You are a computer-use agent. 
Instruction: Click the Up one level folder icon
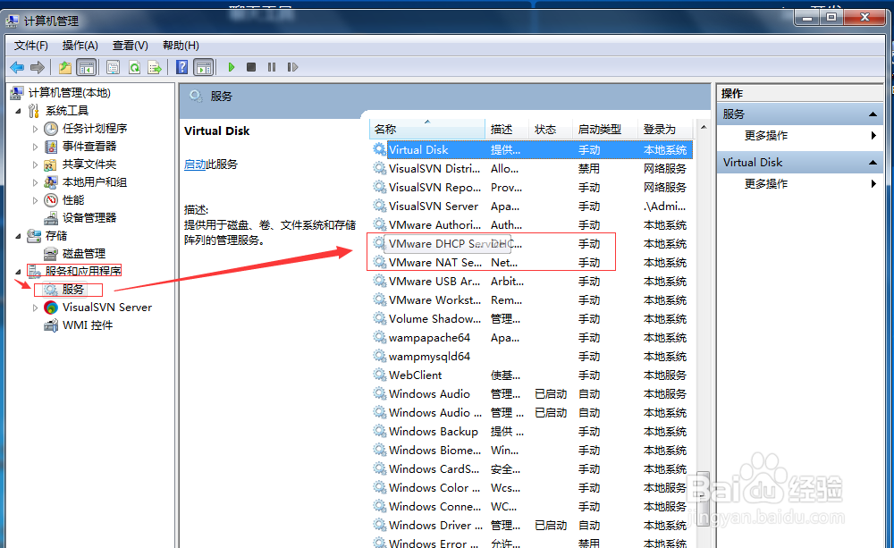coord(65,67)
